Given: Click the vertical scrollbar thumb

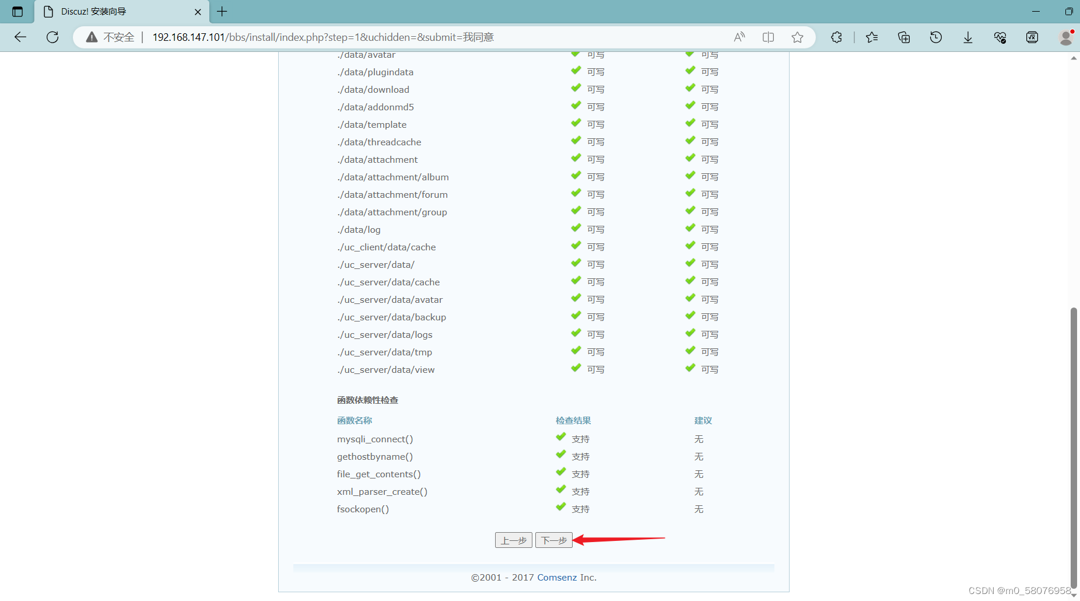Looking at the screenshot, I should pyautogui.click(x=1074, y=448).
